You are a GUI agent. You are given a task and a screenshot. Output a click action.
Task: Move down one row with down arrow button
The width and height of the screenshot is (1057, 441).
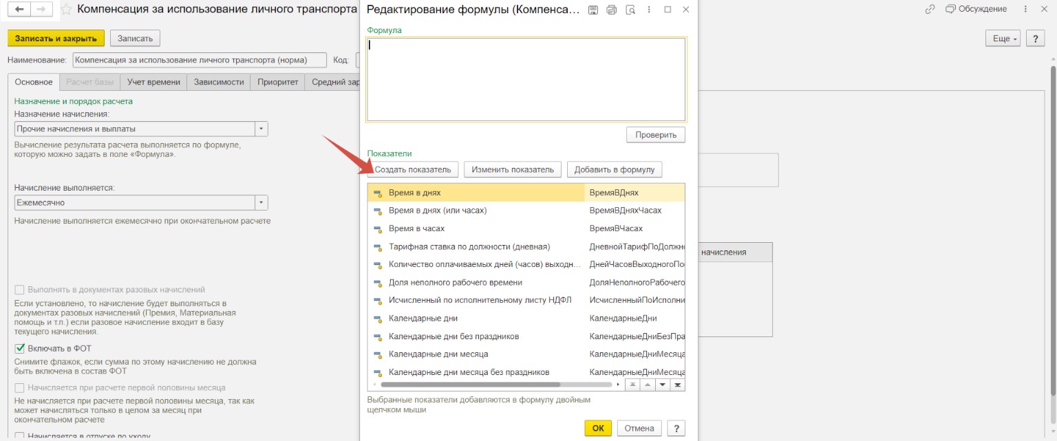point(662,385)
